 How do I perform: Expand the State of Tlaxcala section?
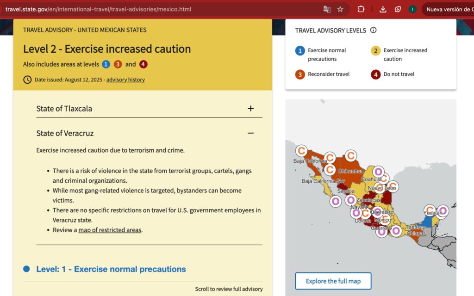[250, 109]
